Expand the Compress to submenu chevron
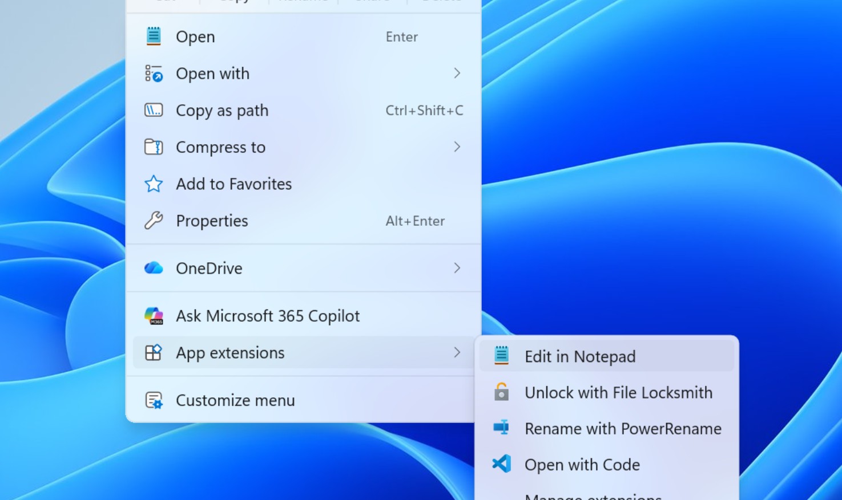842x500 pixels. point(457,147)
